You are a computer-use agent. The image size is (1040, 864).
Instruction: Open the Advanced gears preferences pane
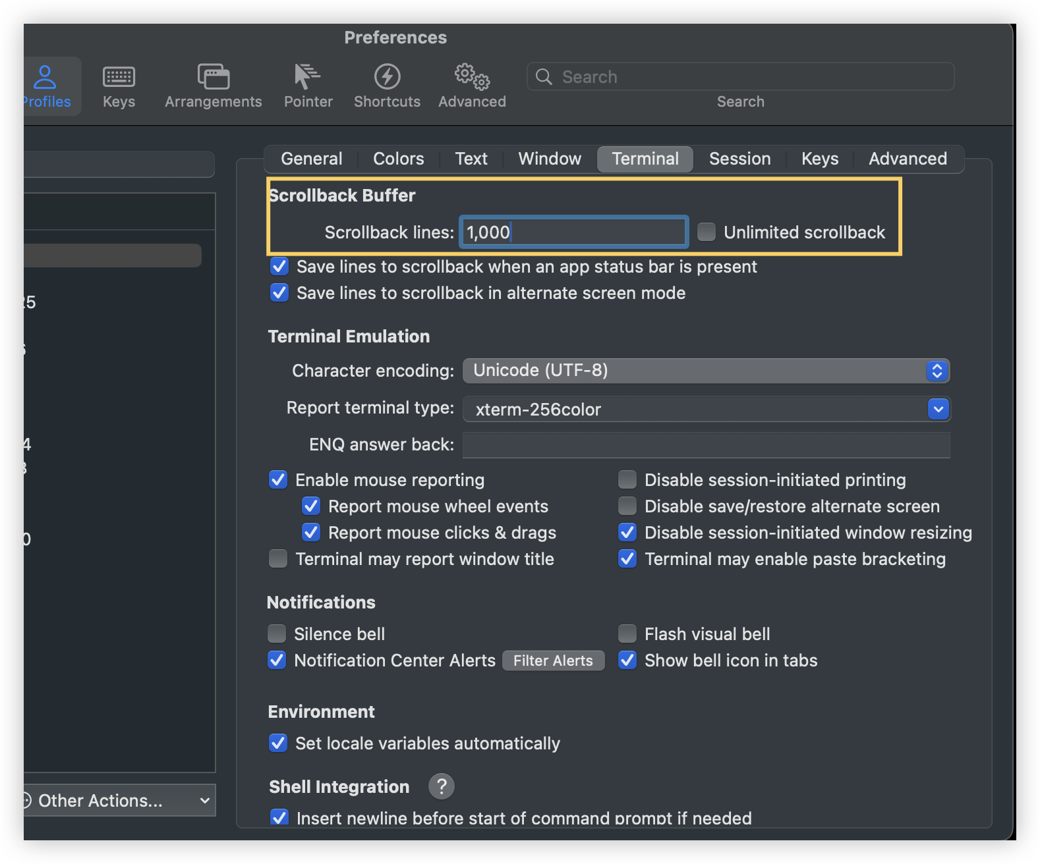[x=472, y=86]
